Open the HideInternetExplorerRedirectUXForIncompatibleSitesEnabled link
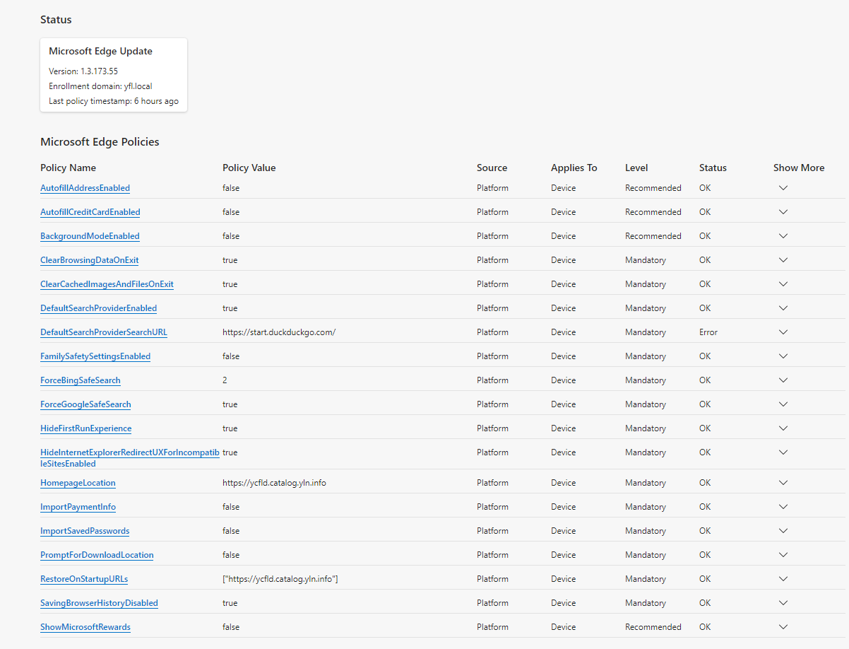This screenshot has width=849, height=649. point(129,458)
